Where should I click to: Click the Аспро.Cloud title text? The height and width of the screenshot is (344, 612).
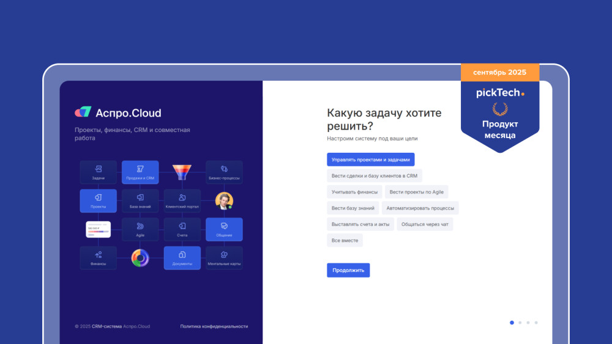pos(129,113)
